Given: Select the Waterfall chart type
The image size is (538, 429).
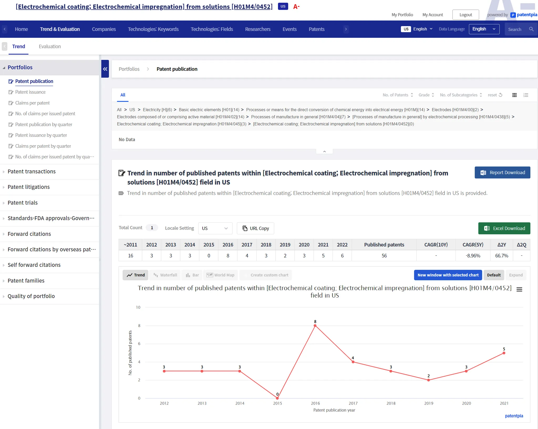Looking at the screenshot, I should (165, 275).
